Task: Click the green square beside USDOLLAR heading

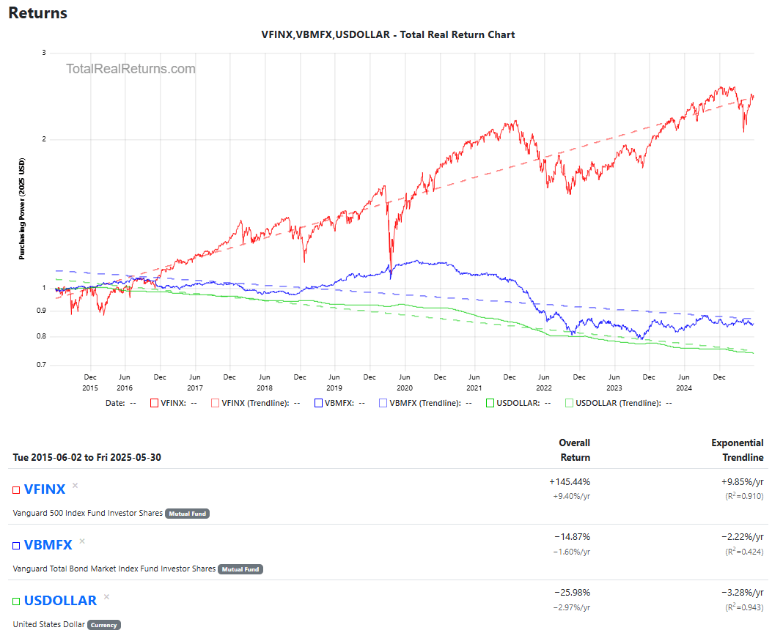Action: point(16,601)
